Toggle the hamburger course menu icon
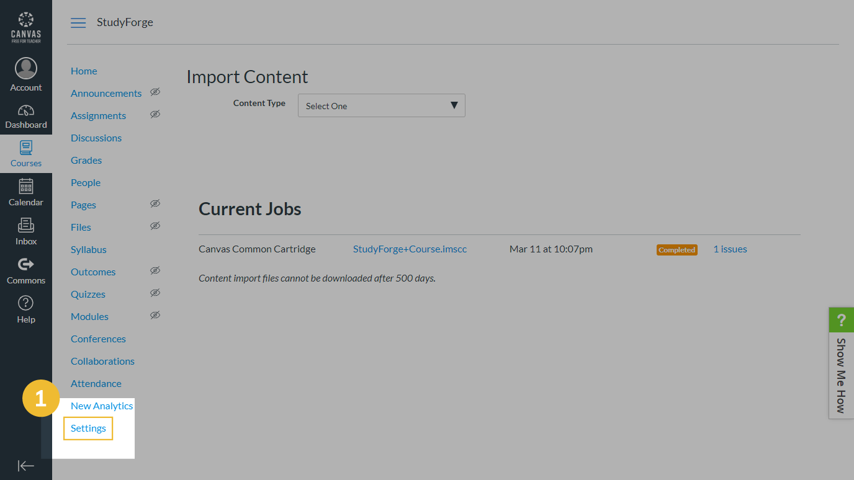The height and width of the screenshot is (480, 854). point(78,23)
